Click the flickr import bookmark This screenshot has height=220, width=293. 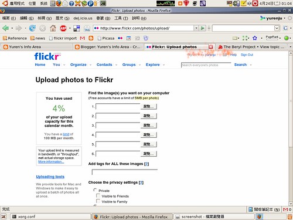click(63, 38)
